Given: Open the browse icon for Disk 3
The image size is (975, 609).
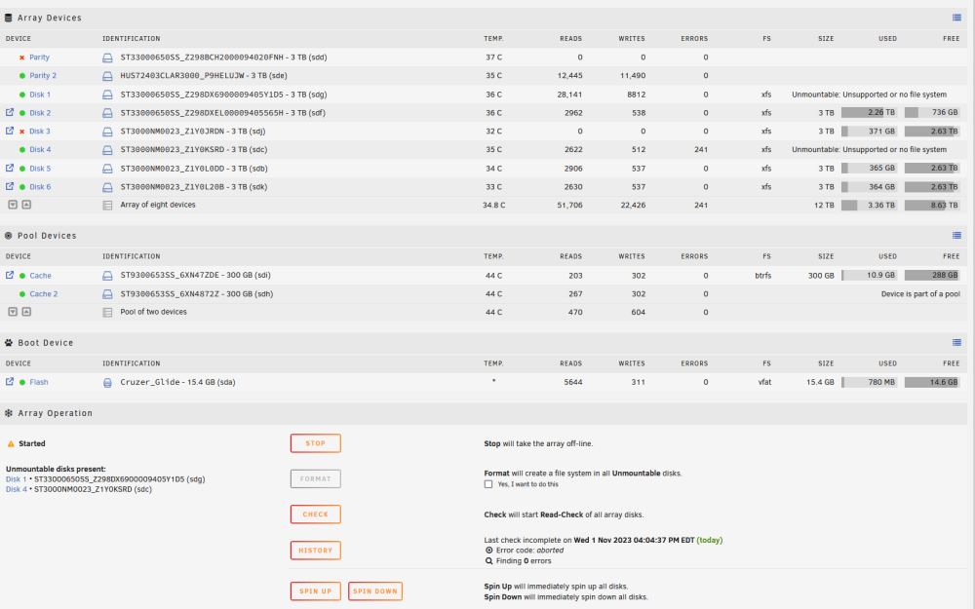Looking at the screenshot, I should point(10,131).
